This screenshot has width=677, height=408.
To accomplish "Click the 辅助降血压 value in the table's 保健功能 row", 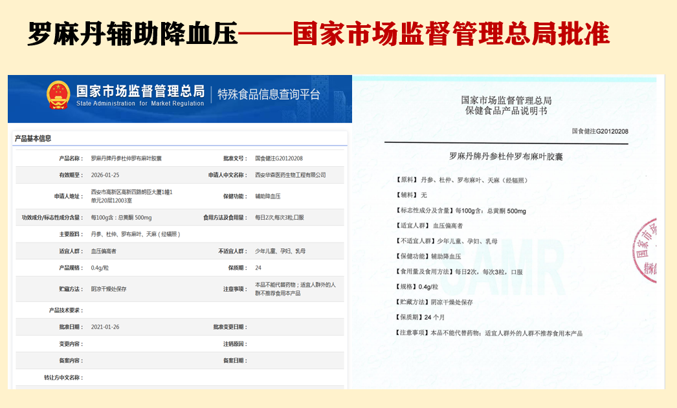I will [268, 196].
